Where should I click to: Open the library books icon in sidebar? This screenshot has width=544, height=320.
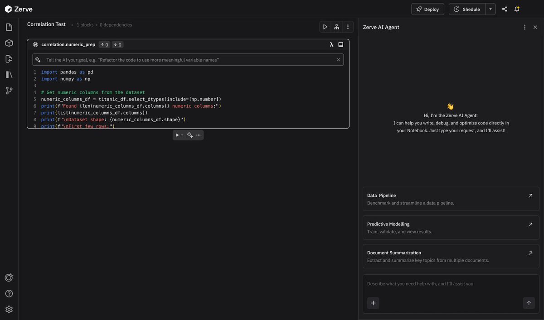coord(9,75)
